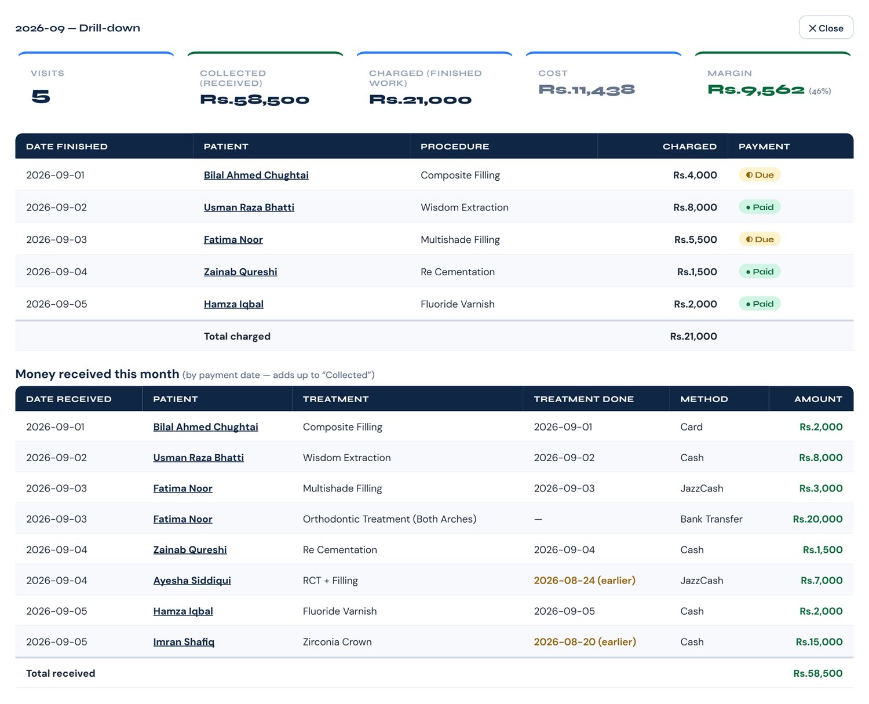Click Paid badge for Wisdom Extraction Rs.8,000 row
869x704 pixels.
tap(760, 207)
